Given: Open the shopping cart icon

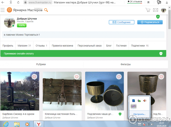Looking at the screenshot, I should click(148, 10).
